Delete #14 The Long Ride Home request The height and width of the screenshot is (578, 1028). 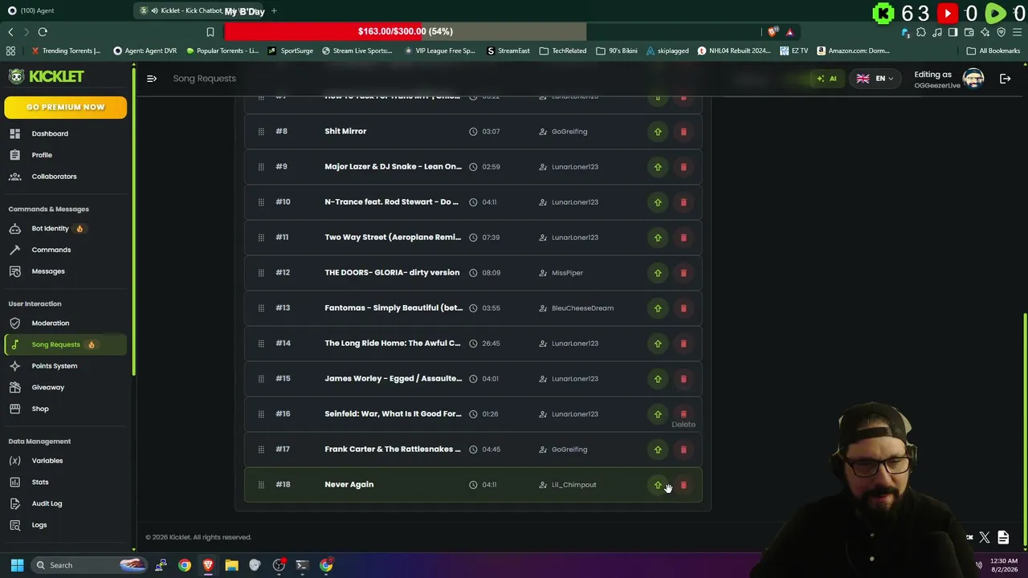coord(683,344)
